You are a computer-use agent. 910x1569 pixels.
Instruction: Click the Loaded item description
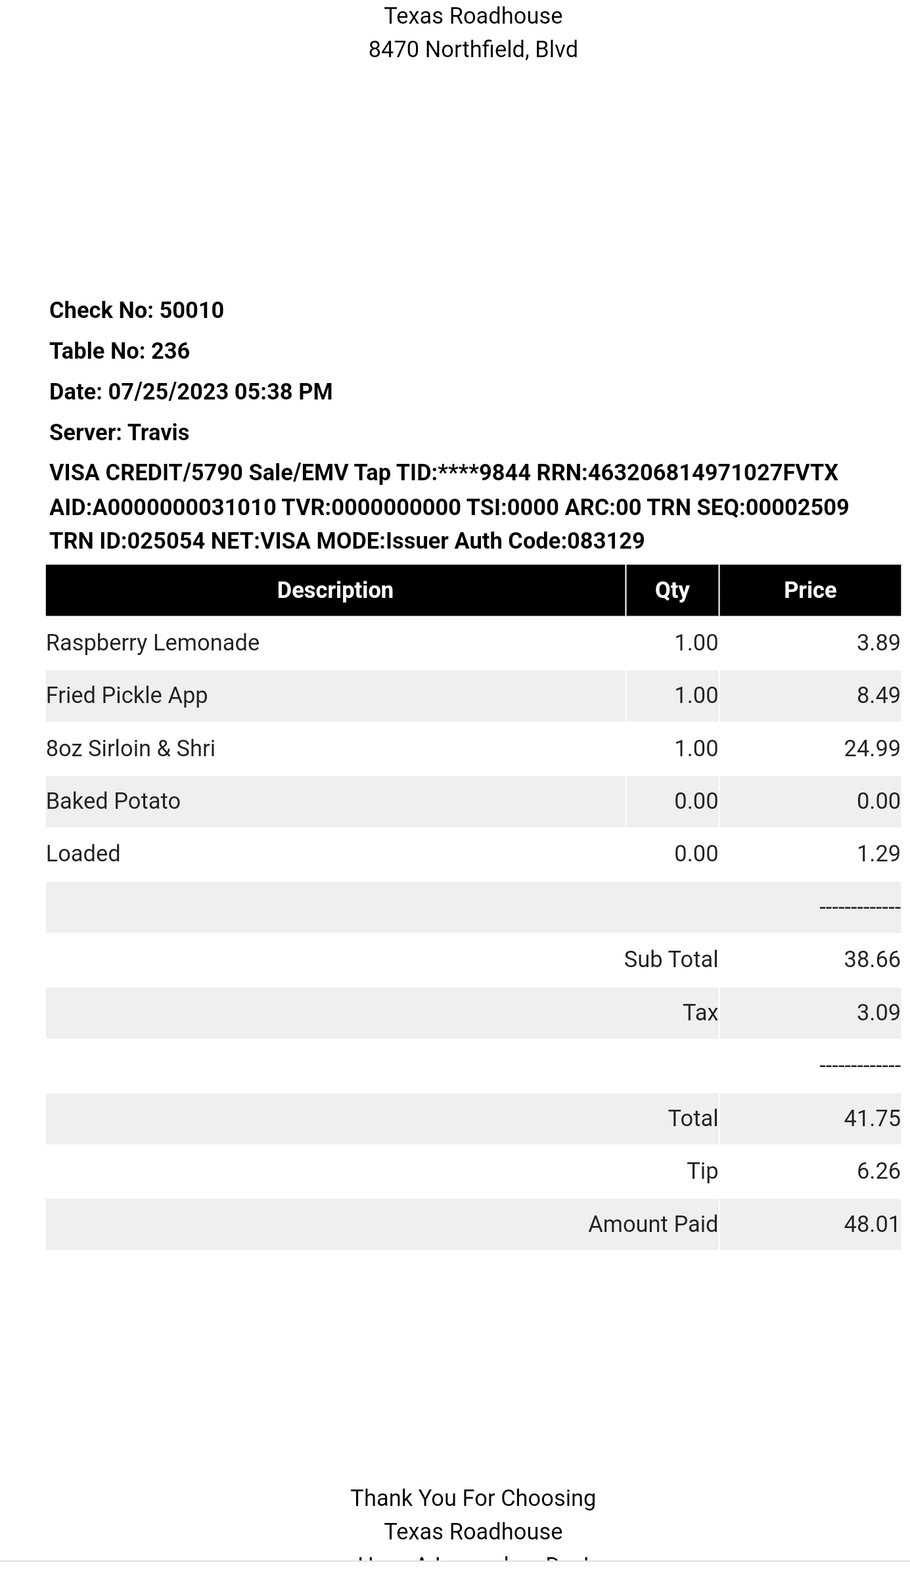[83, 853]
